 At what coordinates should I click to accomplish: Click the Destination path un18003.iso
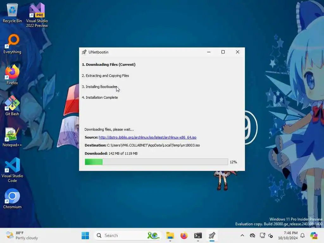tap(153, 145)
